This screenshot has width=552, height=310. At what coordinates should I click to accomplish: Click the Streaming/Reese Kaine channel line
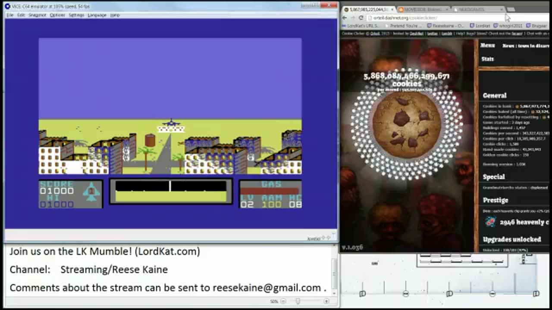point(88,270)
